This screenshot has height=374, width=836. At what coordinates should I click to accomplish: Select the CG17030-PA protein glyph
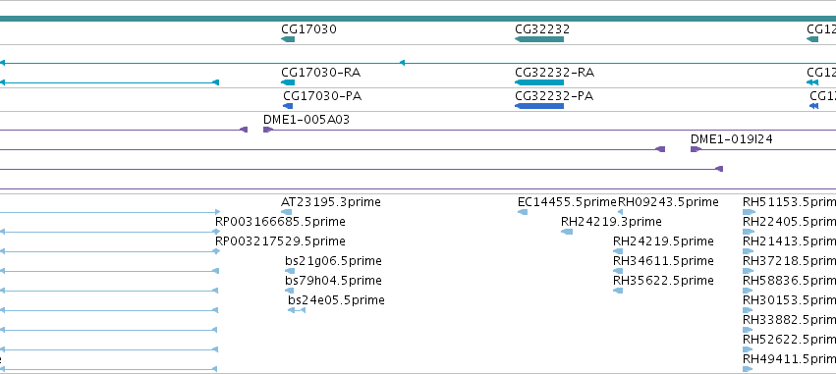coord(288,106)
